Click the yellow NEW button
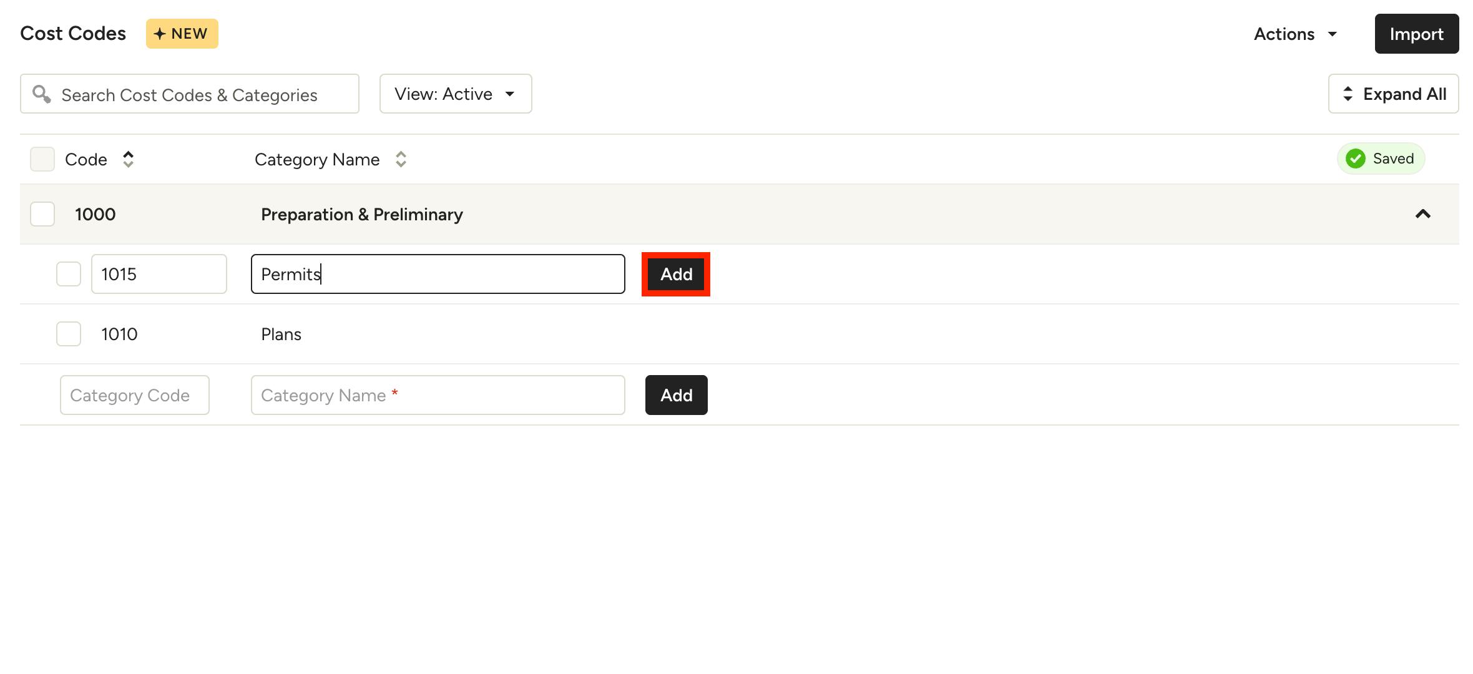1473x674 pixels. point(182,34)
